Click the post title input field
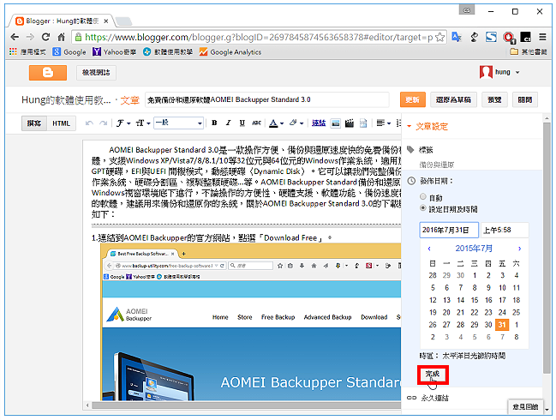 267,99
